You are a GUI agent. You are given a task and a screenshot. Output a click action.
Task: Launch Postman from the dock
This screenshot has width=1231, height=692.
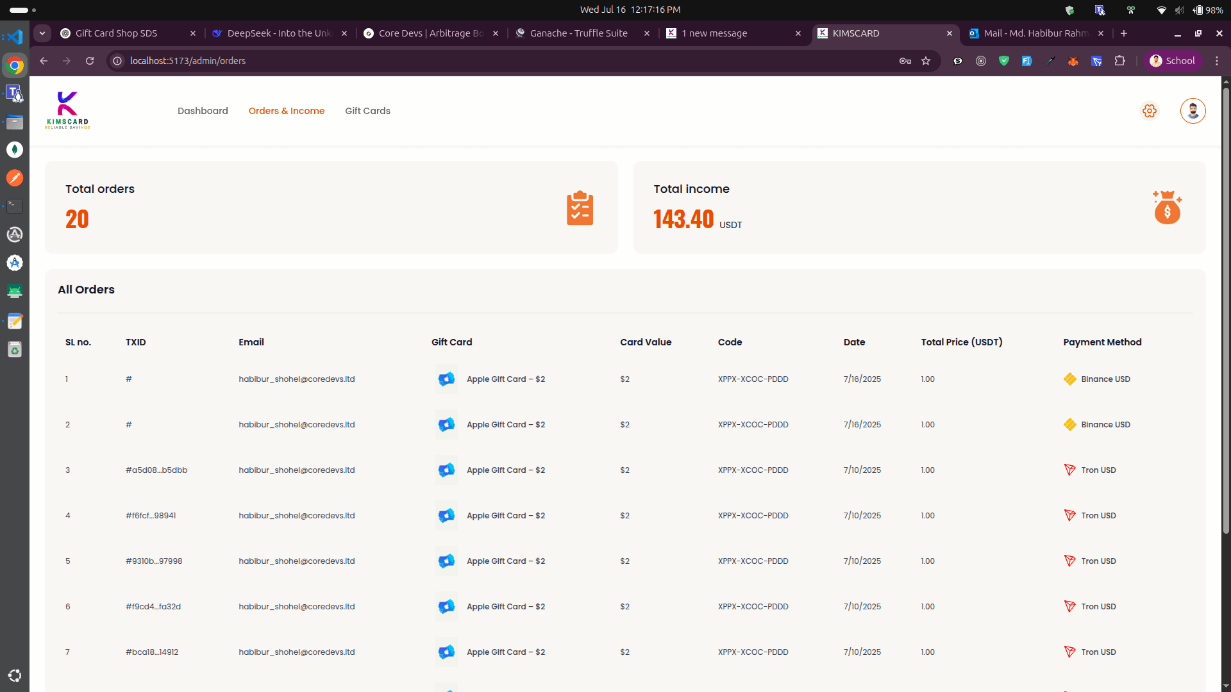click(15, 178)
